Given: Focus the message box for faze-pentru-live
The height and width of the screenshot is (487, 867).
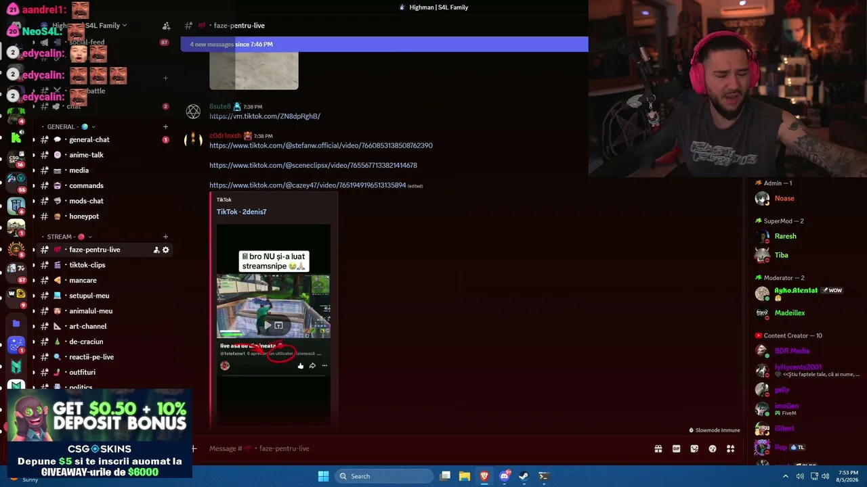Looking at the screenshot, I should [x=427, y=448].
